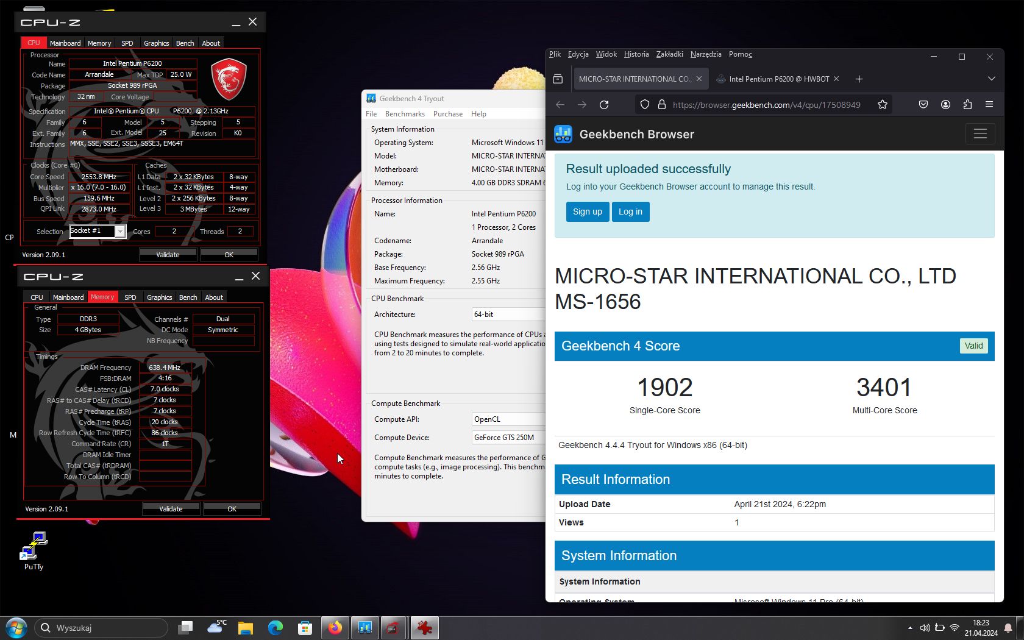Click Validate in top CPU-Z window
Screen dimensions: 1024x640
(x=168, y=255)
